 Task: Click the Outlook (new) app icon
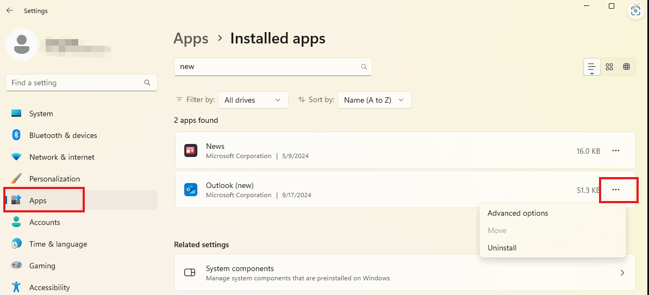(191, 190)
